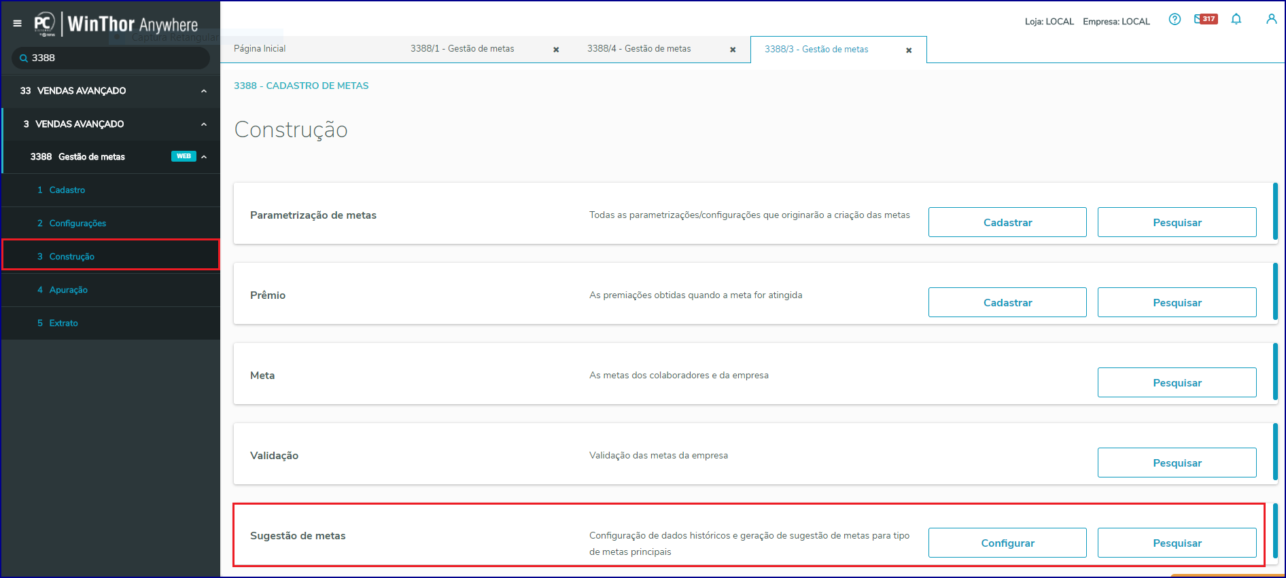This screenshot has height=578, width=1286.
Task: Click Cadastrar for Parametrização de metas
Action: pyautogui.click(x=1007, y=222)
